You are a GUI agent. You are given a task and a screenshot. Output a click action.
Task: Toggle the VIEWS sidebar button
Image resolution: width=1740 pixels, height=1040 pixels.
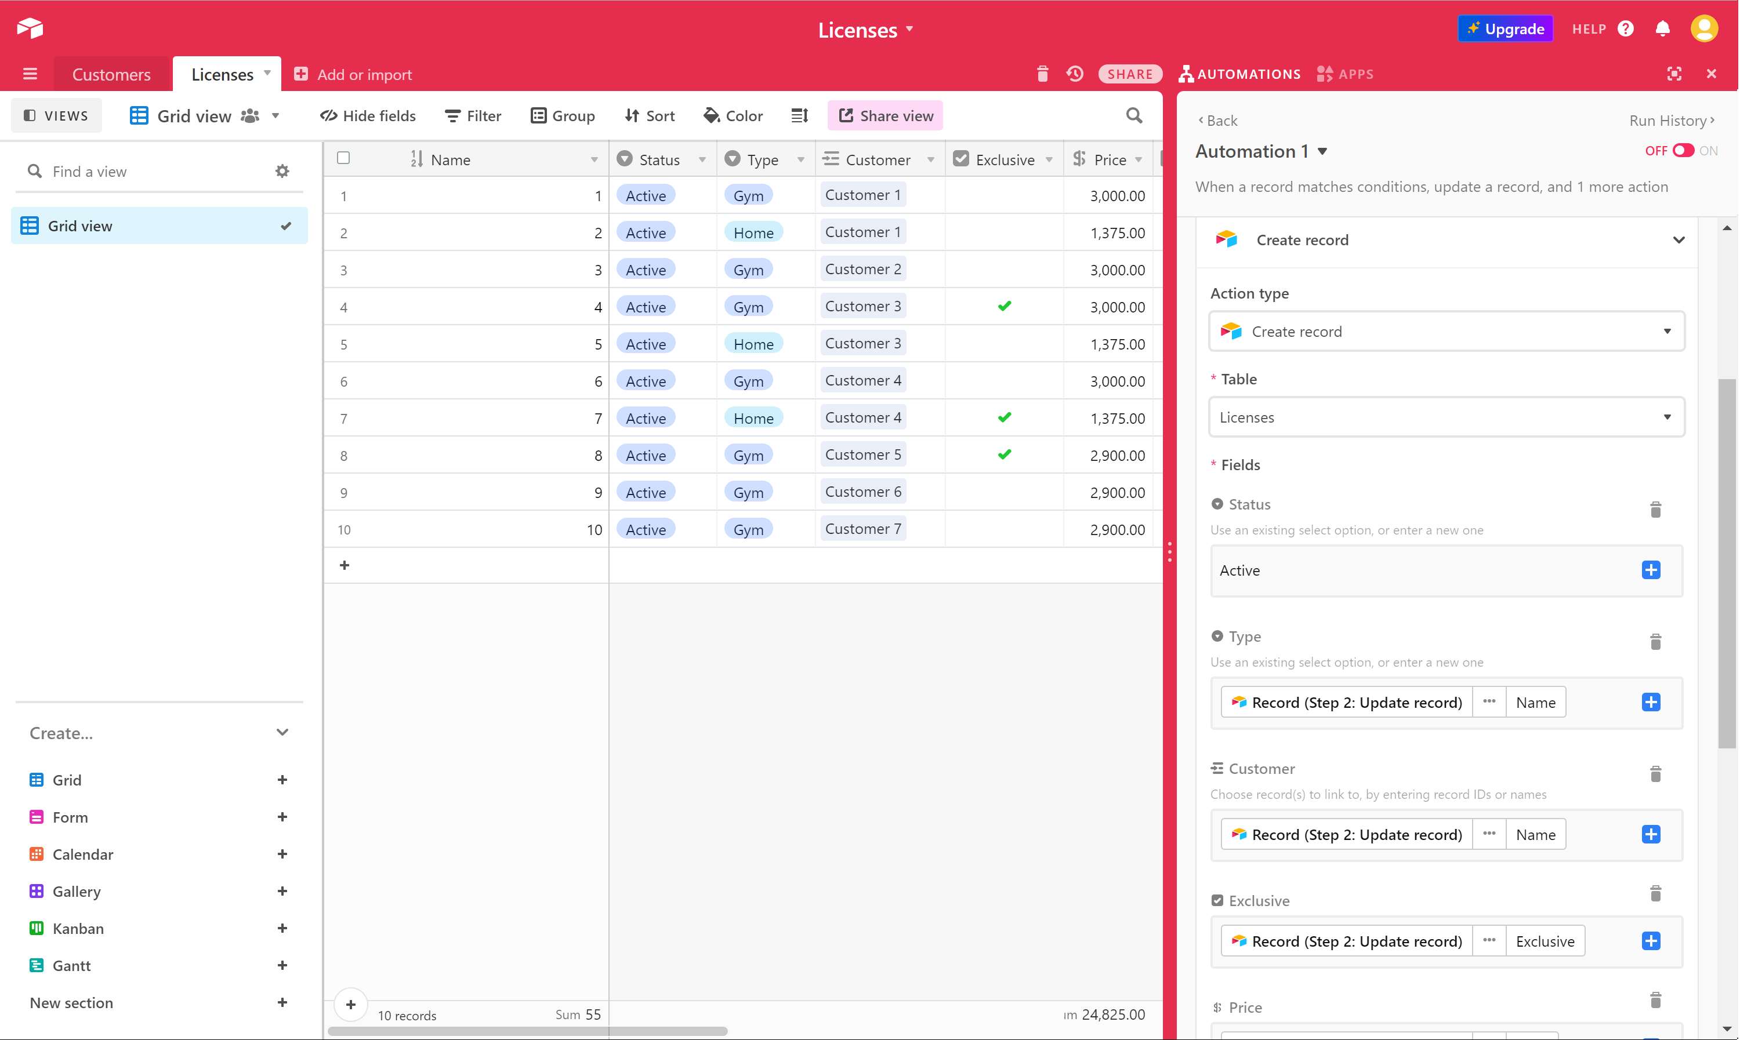[56, 115]
